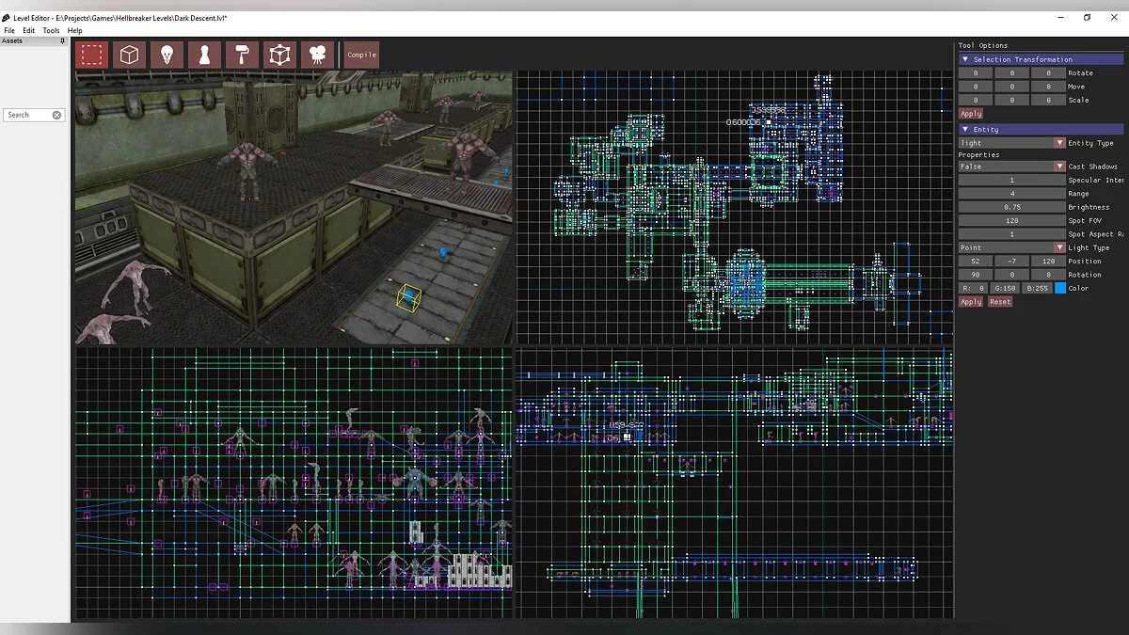Open the Tools menu
The image size is (1129, 635).
[51, 31]
